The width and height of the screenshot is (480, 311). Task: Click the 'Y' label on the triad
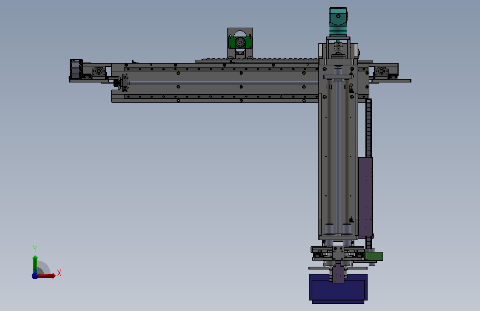pyautogui.click(x=35, y=249)
